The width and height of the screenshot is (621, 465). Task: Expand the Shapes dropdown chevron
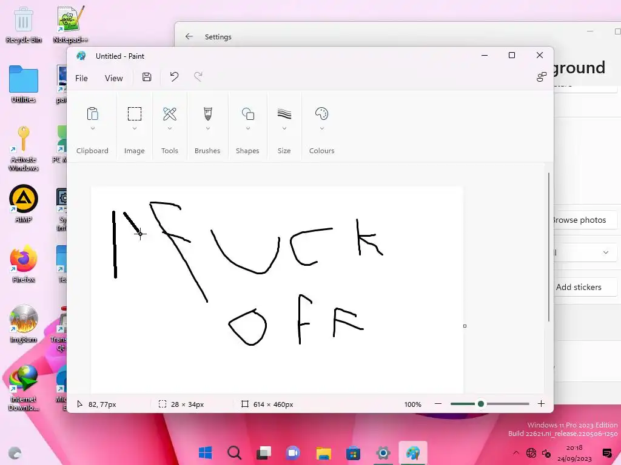(248, 128)
